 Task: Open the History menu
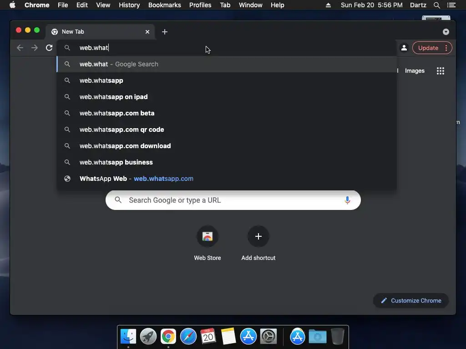129,5
